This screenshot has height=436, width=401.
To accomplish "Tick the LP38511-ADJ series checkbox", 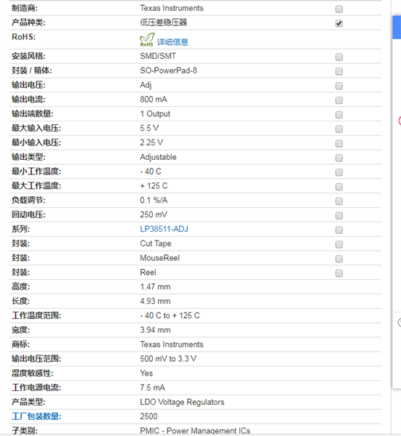I will click(339, 230).
